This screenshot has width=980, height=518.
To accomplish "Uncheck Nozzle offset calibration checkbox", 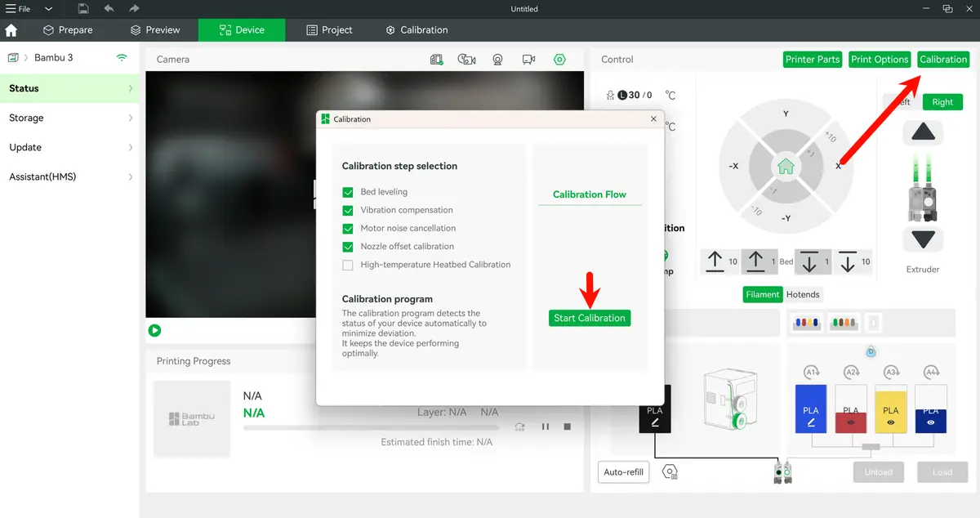I will [x=348, y=246].
